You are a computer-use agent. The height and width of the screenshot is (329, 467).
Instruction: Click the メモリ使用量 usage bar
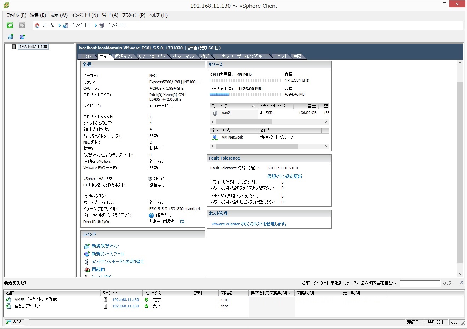point(245,95)
